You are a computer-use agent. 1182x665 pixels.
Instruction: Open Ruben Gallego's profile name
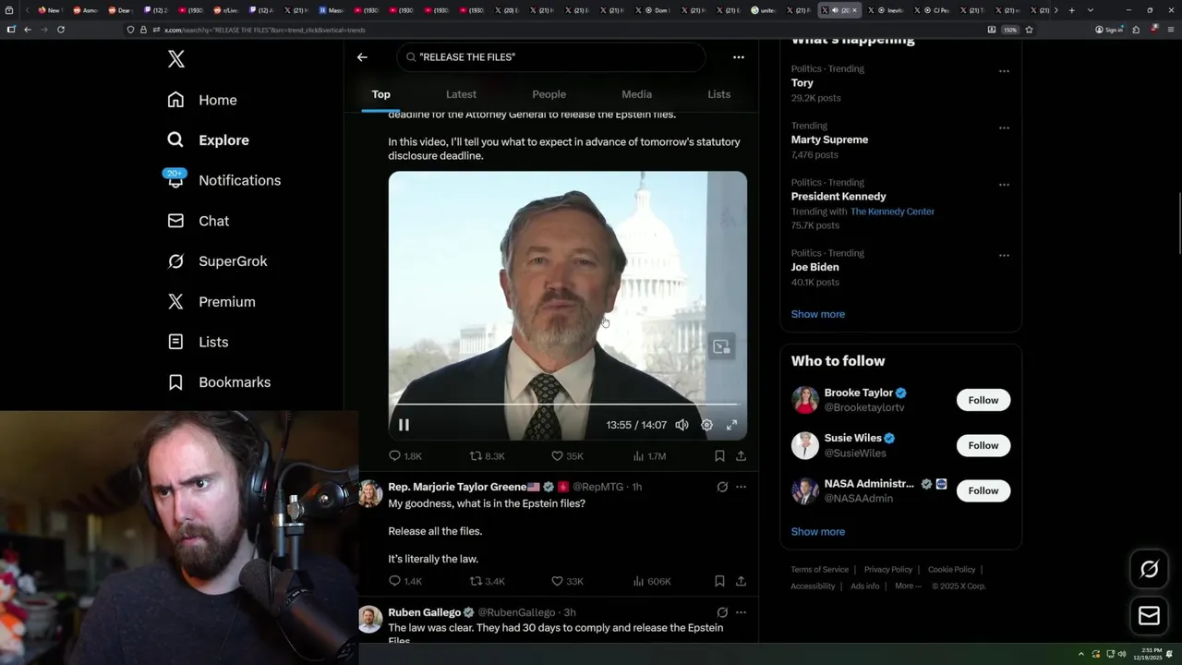coord(424,612)
